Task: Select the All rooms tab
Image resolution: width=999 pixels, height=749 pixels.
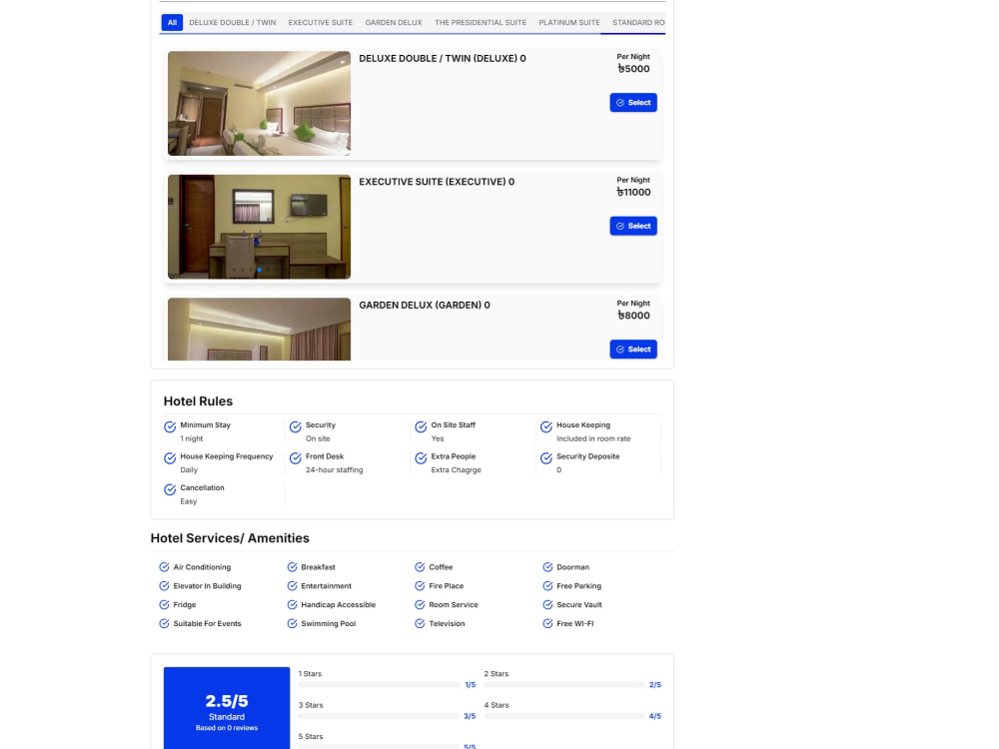Action: click(x=172, y=22)
